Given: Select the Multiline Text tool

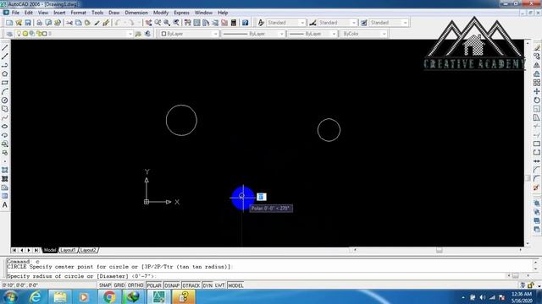Looking at the screenshot, I should tap(5, 205).
